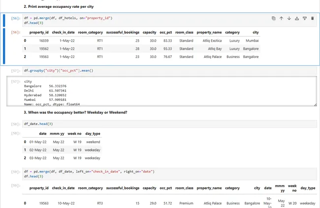Select property id 19562 cell
The width and height of the screenshot is (320, 208).
point(44,49)
